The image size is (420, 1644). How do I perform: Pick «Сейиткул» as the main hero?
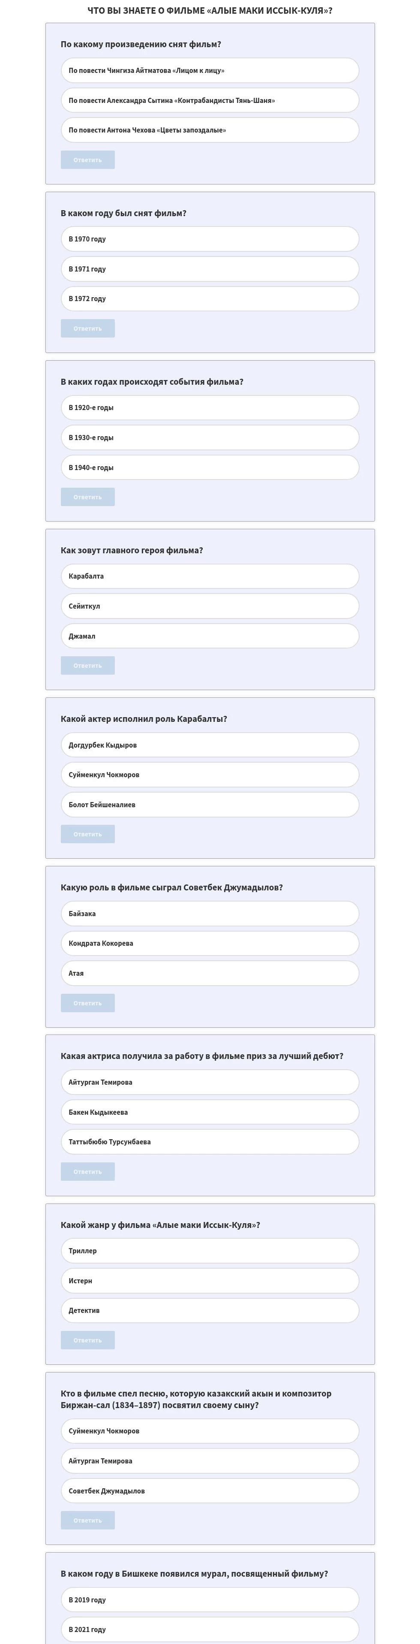210,606
